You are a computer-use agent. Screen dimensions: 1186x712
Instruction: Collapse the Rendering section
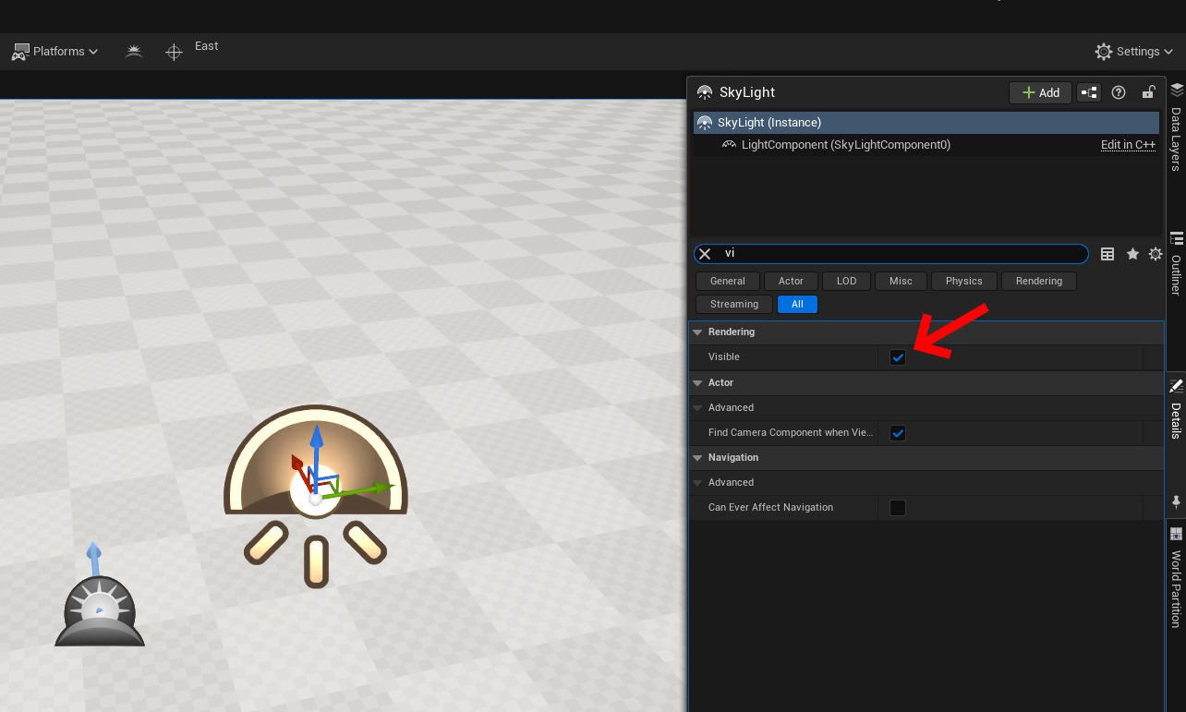[x=697, y=332]
